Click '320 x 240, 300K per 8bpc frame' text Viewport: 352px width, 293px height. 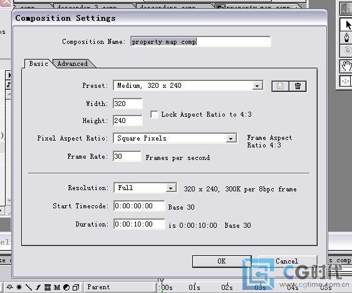click(240, 189)
